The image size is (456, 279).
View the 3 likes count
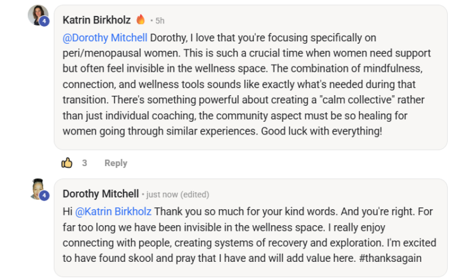coord(84,163)
